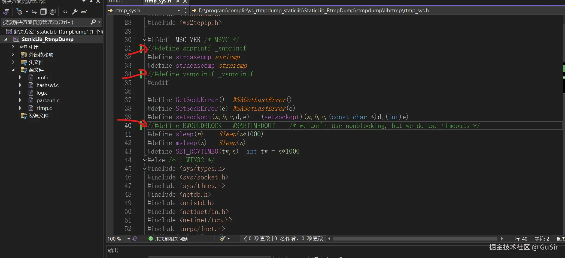
Task: Select the 头文件 filter folder
Action: (x=36, y=62)
